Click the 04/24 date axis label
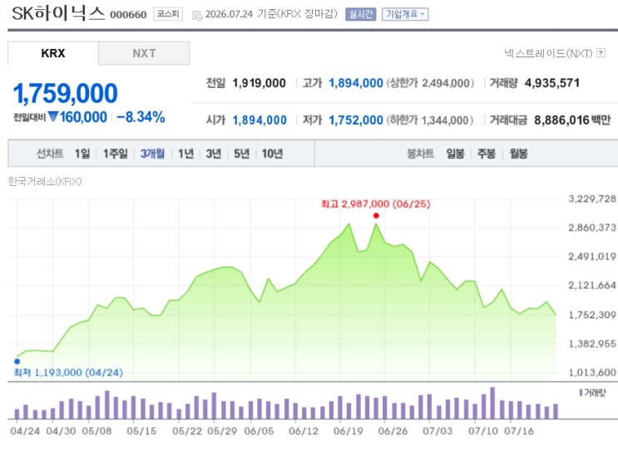Screen dimensions: 618x451 pyautogui.click(x=25, y=431)
